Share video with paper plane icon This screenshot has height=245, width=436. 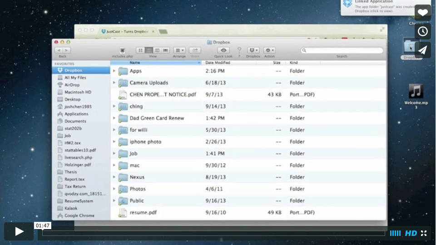pyautogui.click(x=423, y=50)
